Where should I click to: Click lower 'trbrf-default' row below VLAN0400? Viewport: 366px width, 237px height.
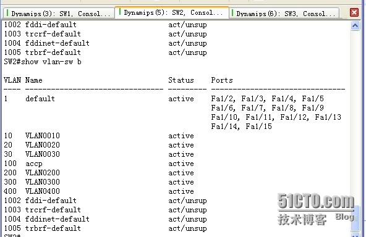click(x=105, y=228)
